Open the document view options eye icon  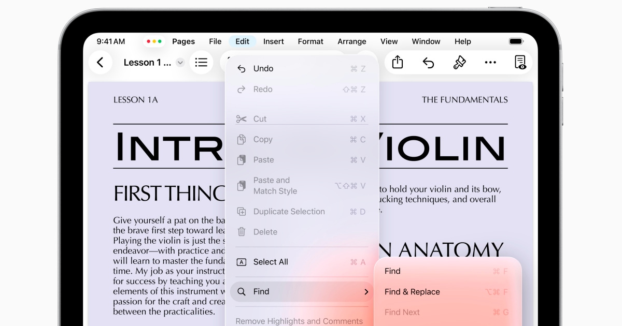tap(520, 63)
